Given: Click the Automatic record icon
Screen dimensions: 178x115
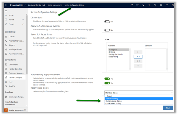Looking at the screenshot, I should click(x=6, y=54).
